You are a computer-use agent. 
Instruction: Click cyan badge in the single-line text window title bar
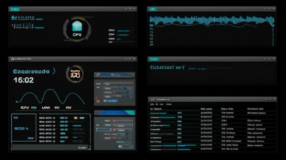154,59
